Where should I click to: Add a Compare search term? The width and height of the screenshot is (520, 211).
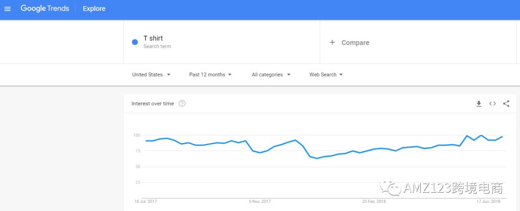355,43
